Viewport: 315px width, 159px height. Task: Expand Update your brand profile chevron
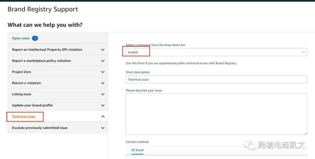pos(103,105)
